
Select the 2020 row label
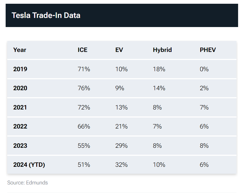(x=20, y=88)
